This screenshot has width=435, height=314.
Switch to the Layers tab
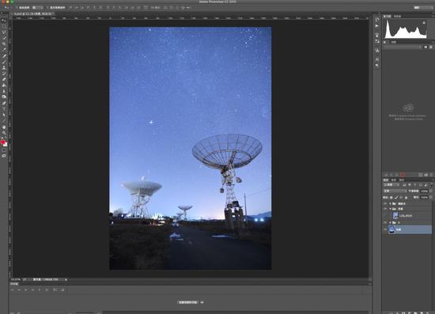pos(386,180)
